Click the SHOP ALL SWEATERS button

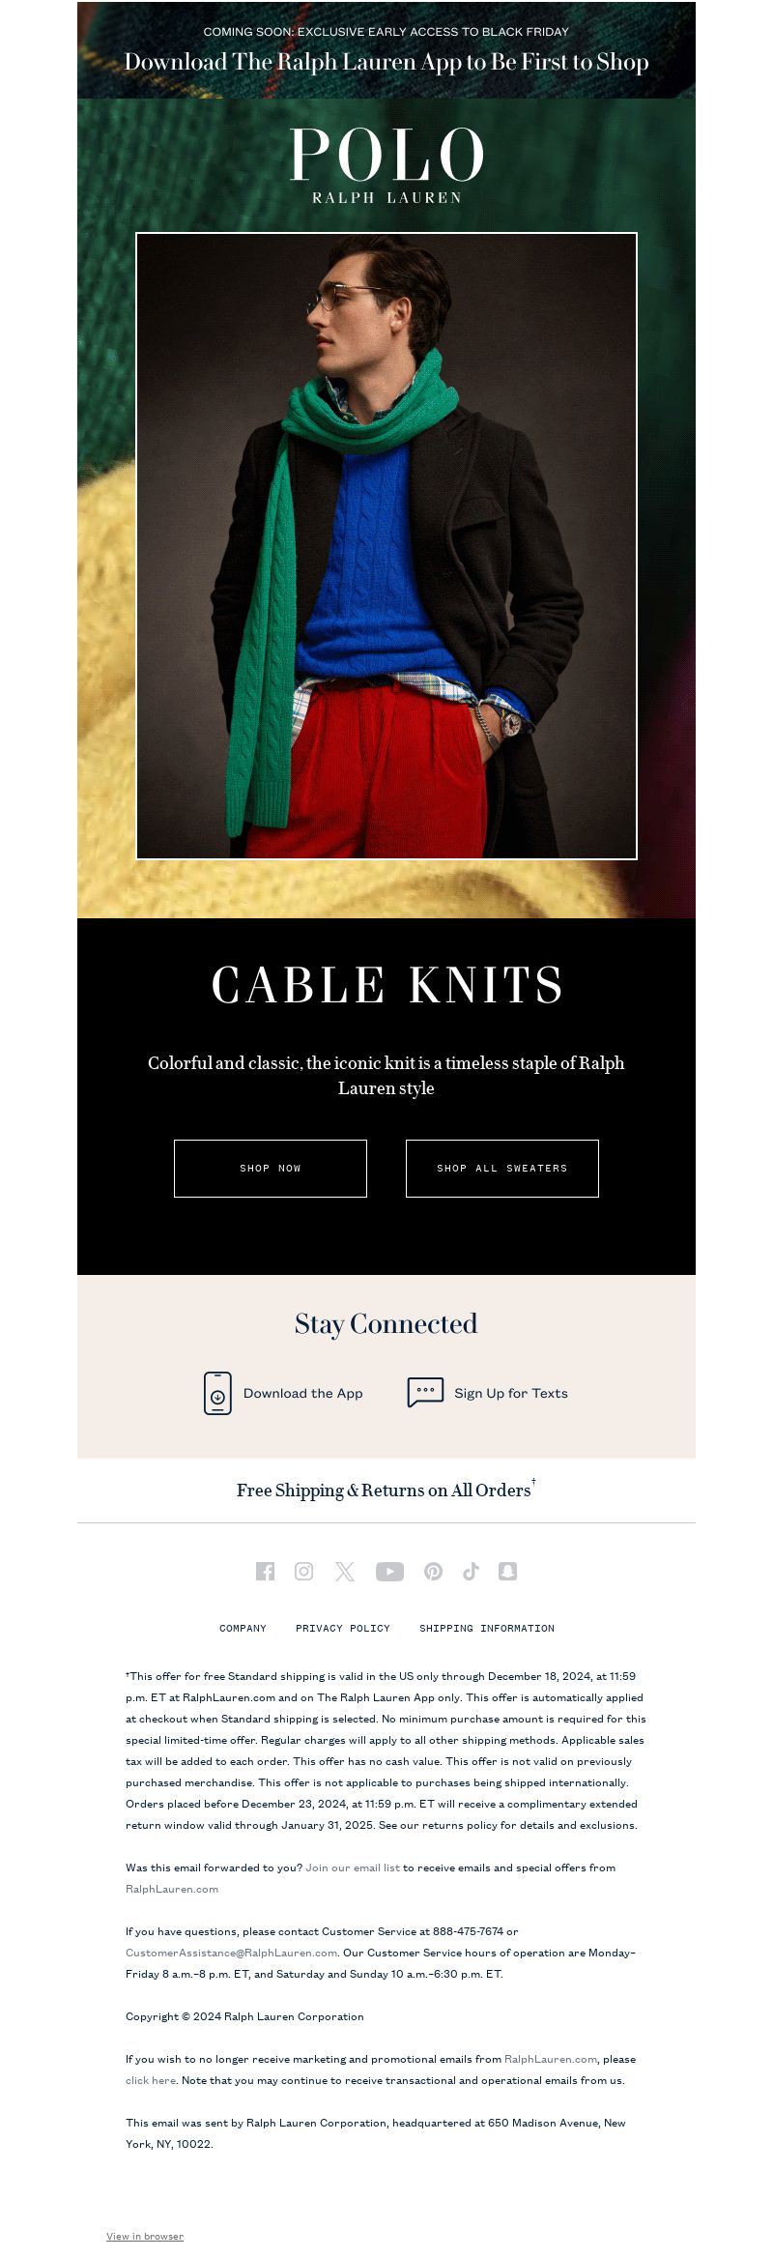[x=502, y=1169]
